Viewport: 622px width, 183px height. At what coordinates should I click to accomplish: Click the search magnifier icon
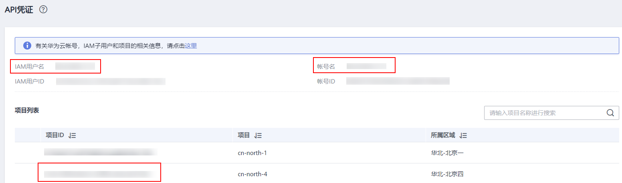point(610,113)
